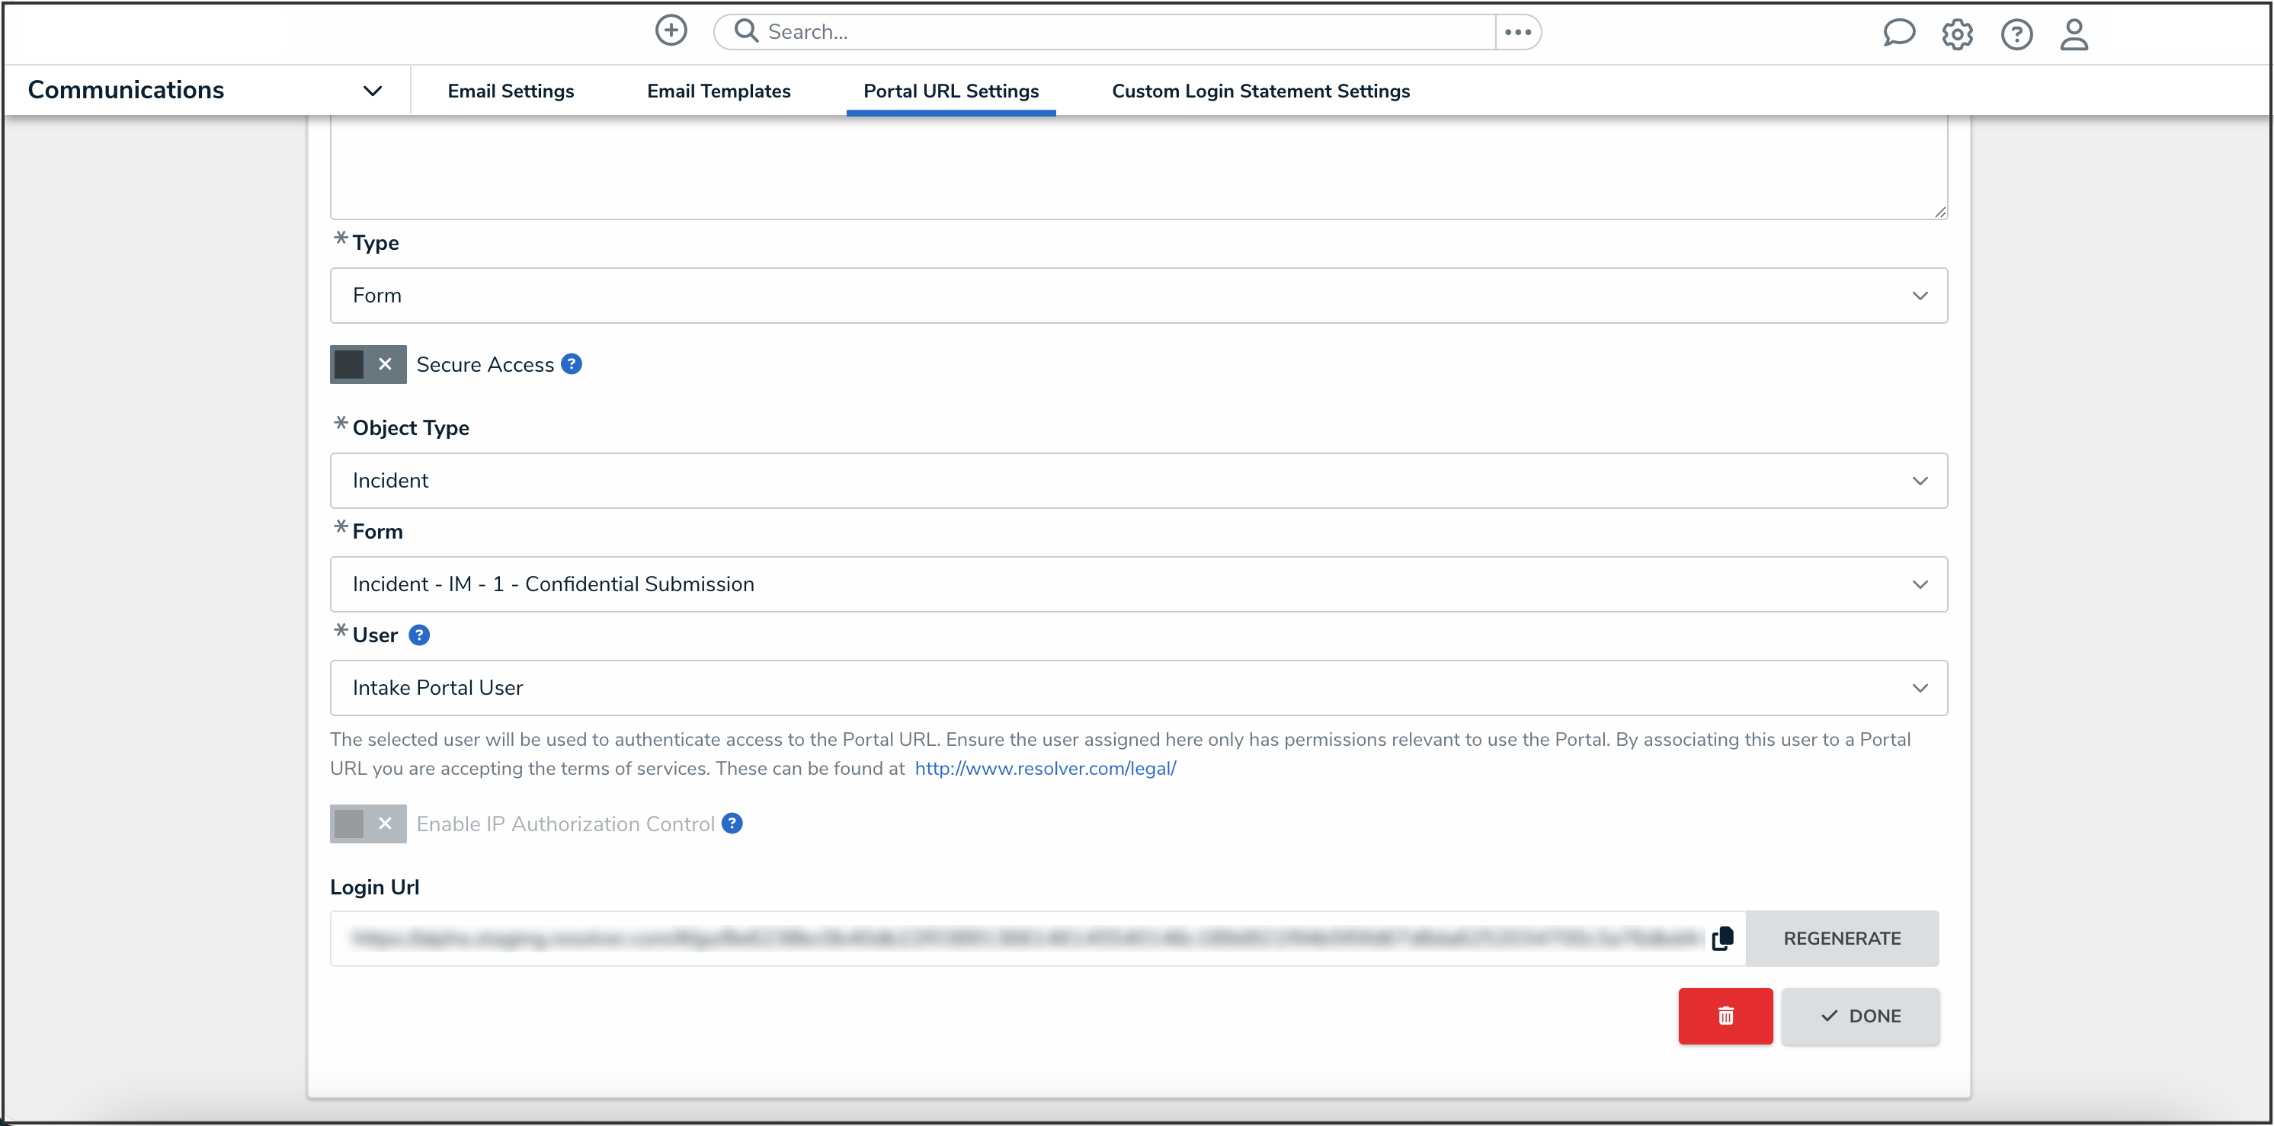This screenshot has height=1126, width=2274.
Task: Open the chat messages icon
Action: [x=1898, y=34]
